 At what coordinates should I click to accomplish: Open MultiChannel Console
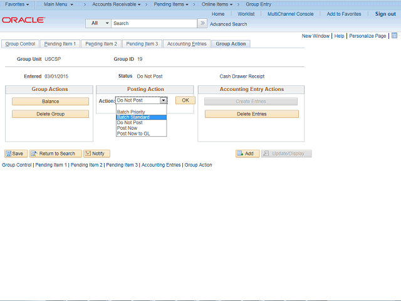coord(291,14)
